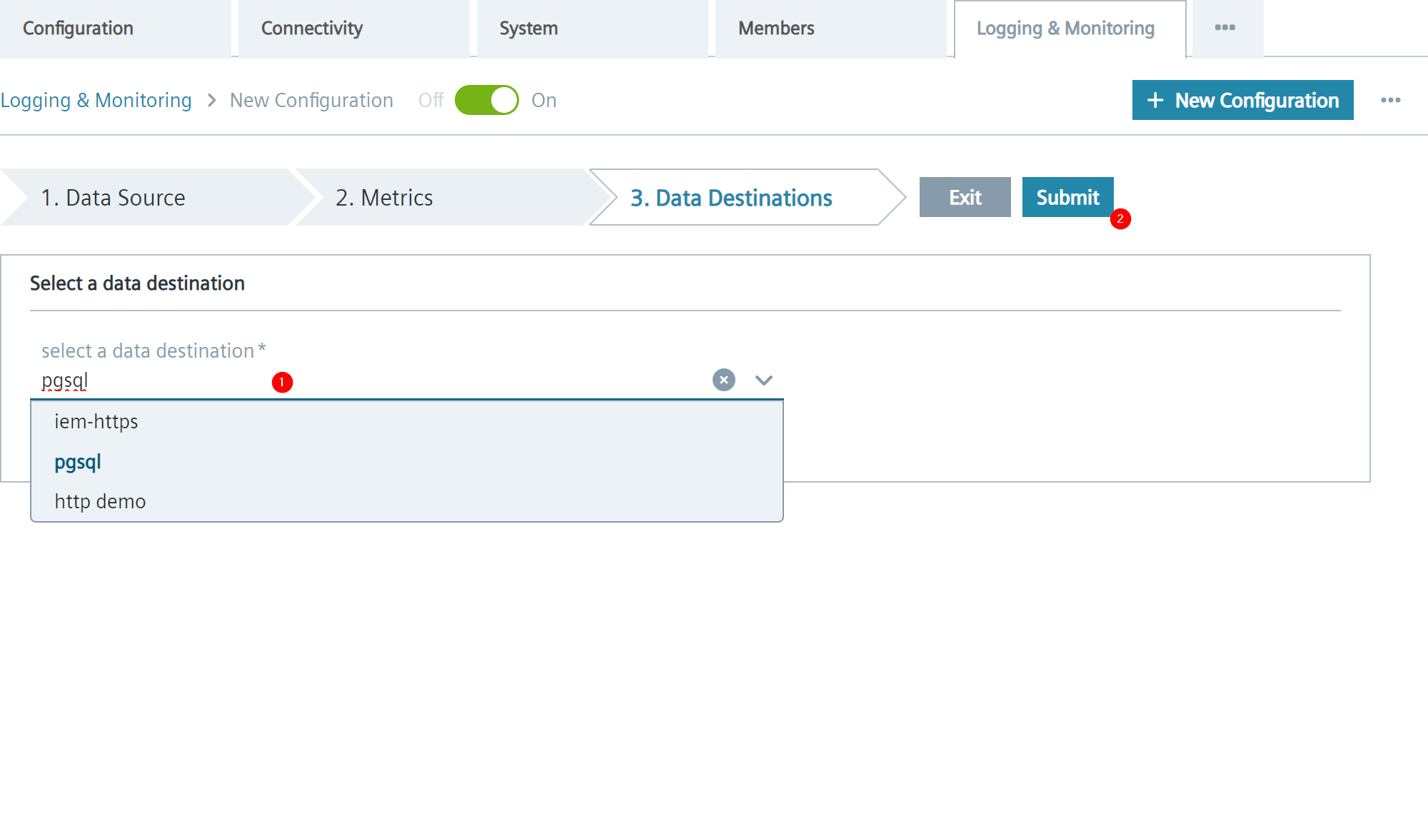
Task: Submit the new configuration
Action: tap(1067, 197)
